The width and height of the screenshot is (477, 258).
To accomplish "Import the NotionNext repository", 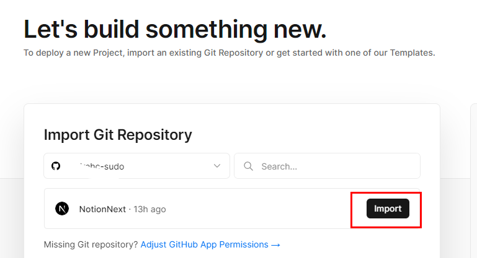I will 388,209.
